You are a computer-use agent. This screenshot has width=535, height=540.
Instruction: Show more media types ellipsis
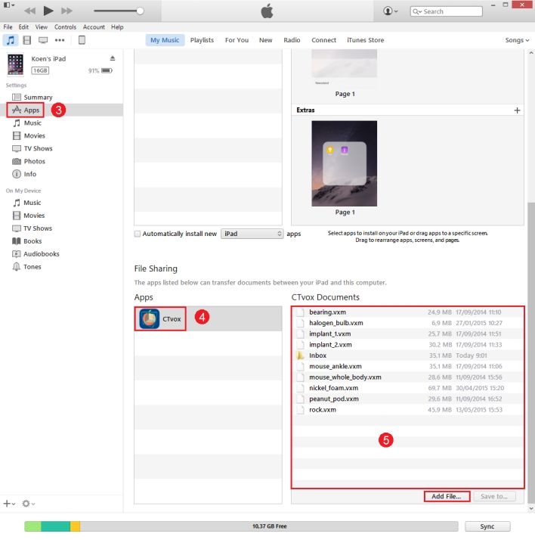[x=60, y=40]
